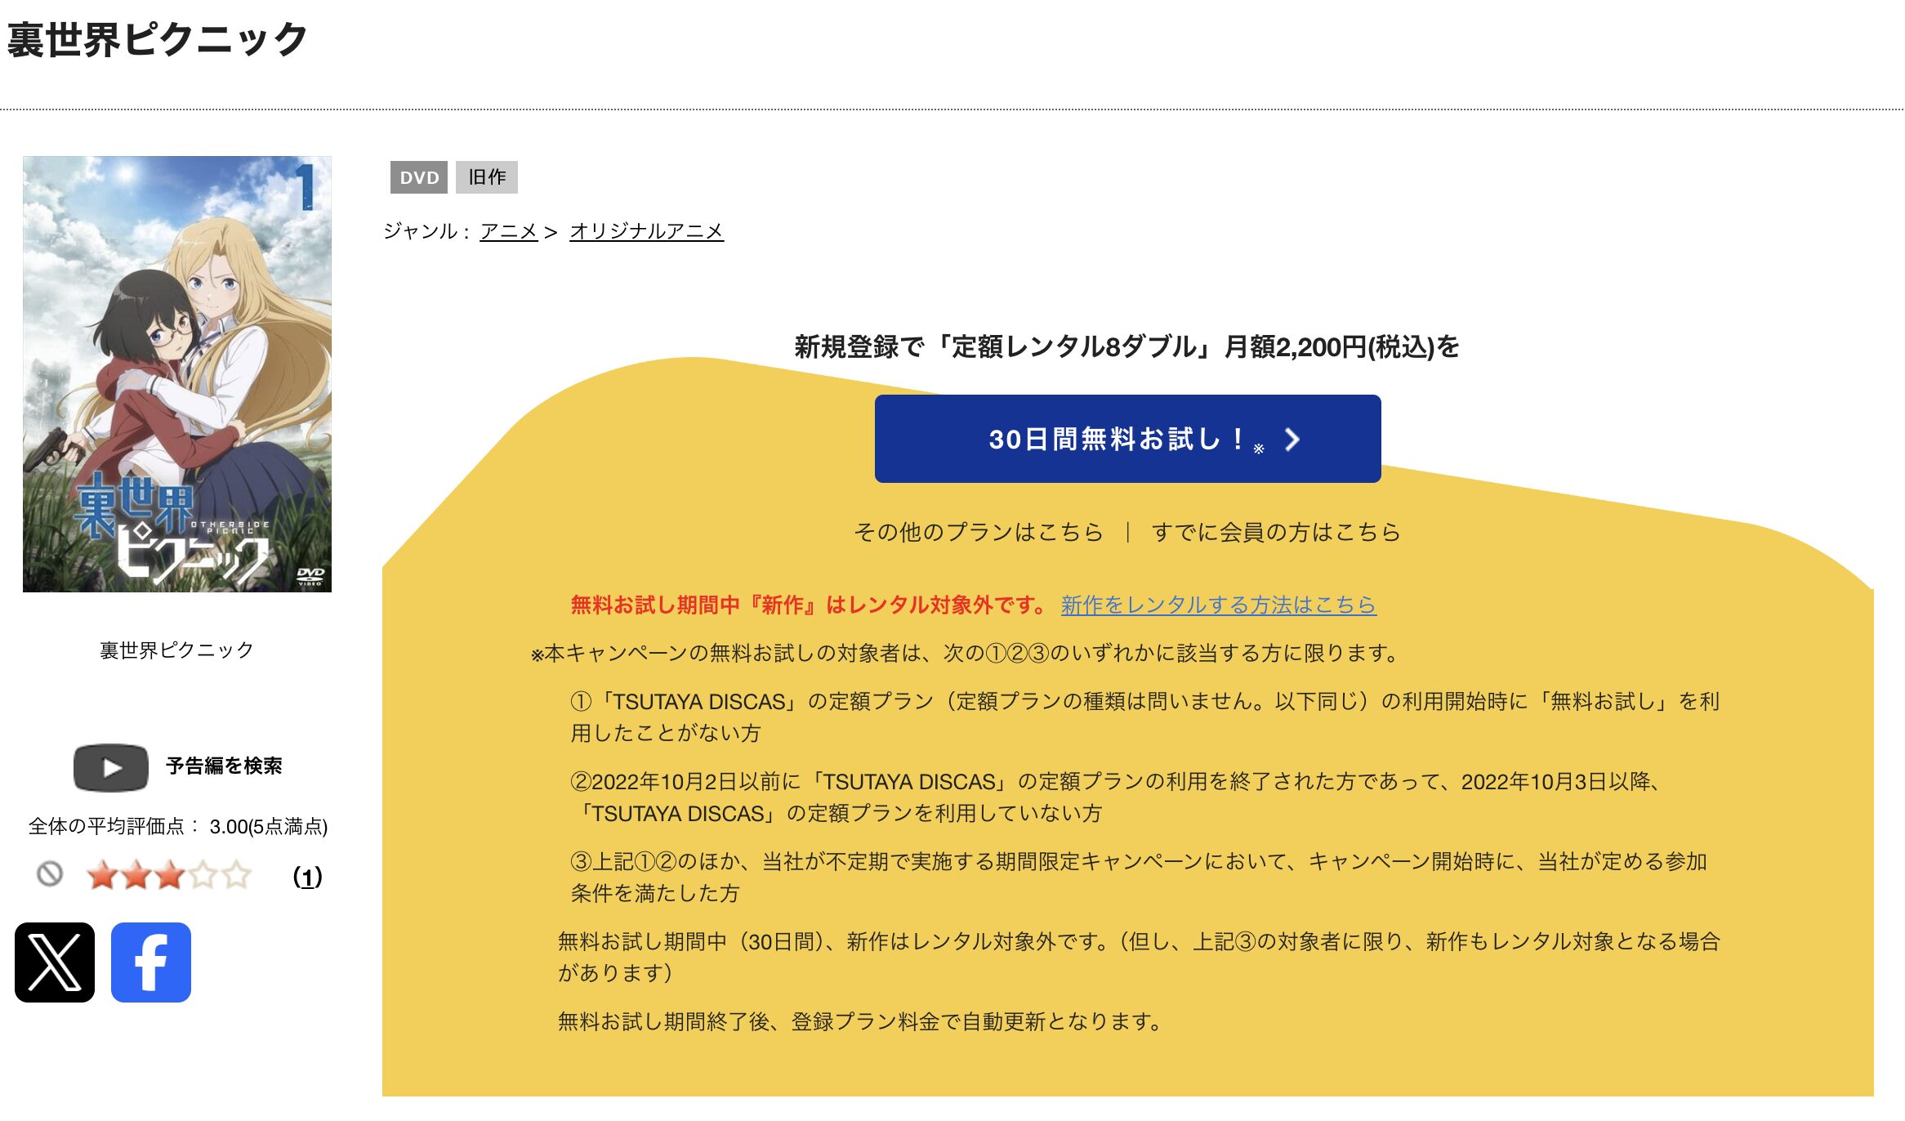Click the ジャンル： label

427,231
